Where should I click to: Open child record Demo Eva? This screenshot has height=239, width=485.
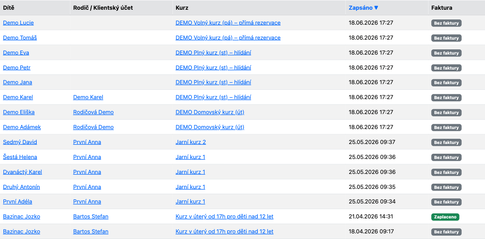pyautogui.click(x=16, y=53)
